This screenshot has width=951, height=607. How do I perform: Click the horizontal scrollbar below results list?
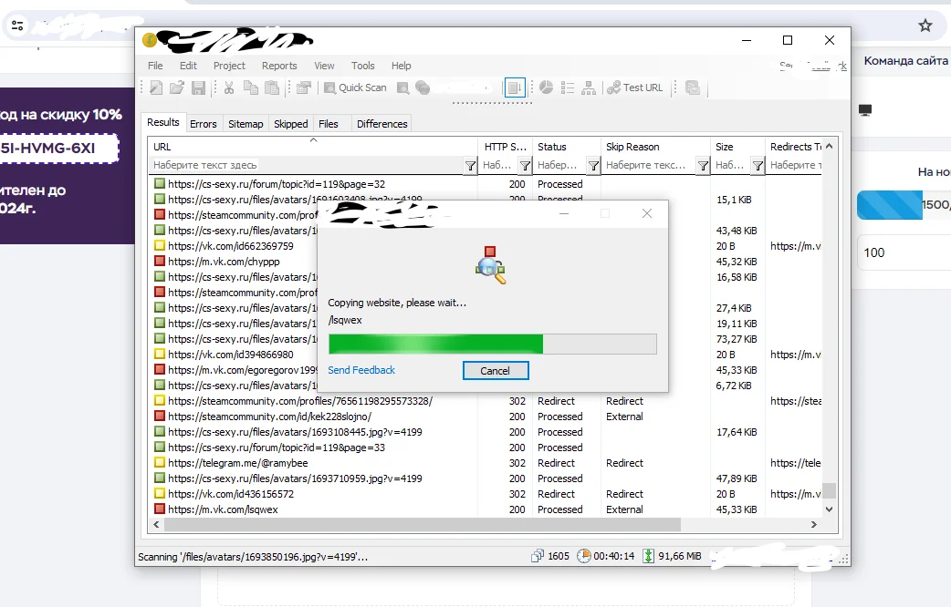tap(420, 525)
